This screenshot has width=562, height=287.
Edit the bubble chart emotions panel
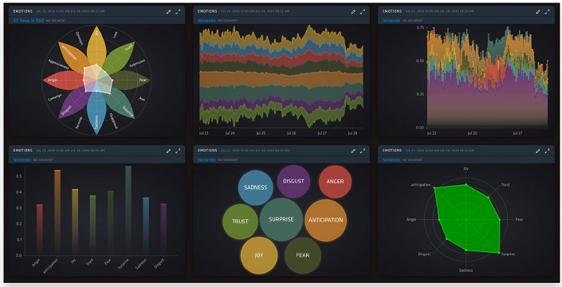click(353, 151)
